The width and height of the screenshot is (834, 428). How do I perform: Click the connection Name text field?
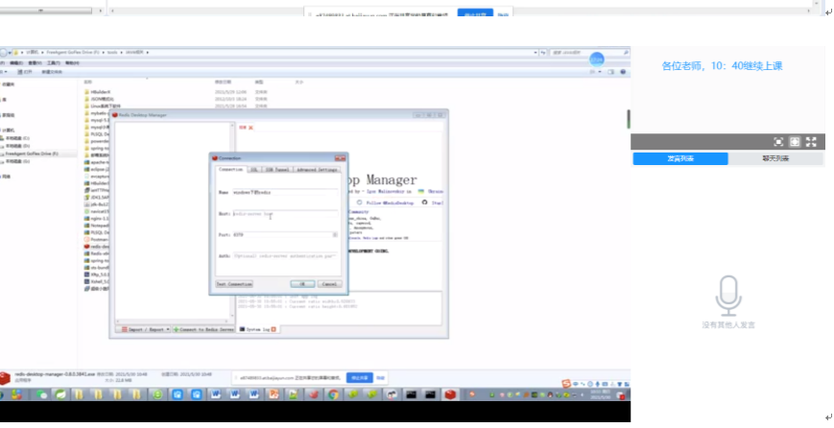(285, 192)
